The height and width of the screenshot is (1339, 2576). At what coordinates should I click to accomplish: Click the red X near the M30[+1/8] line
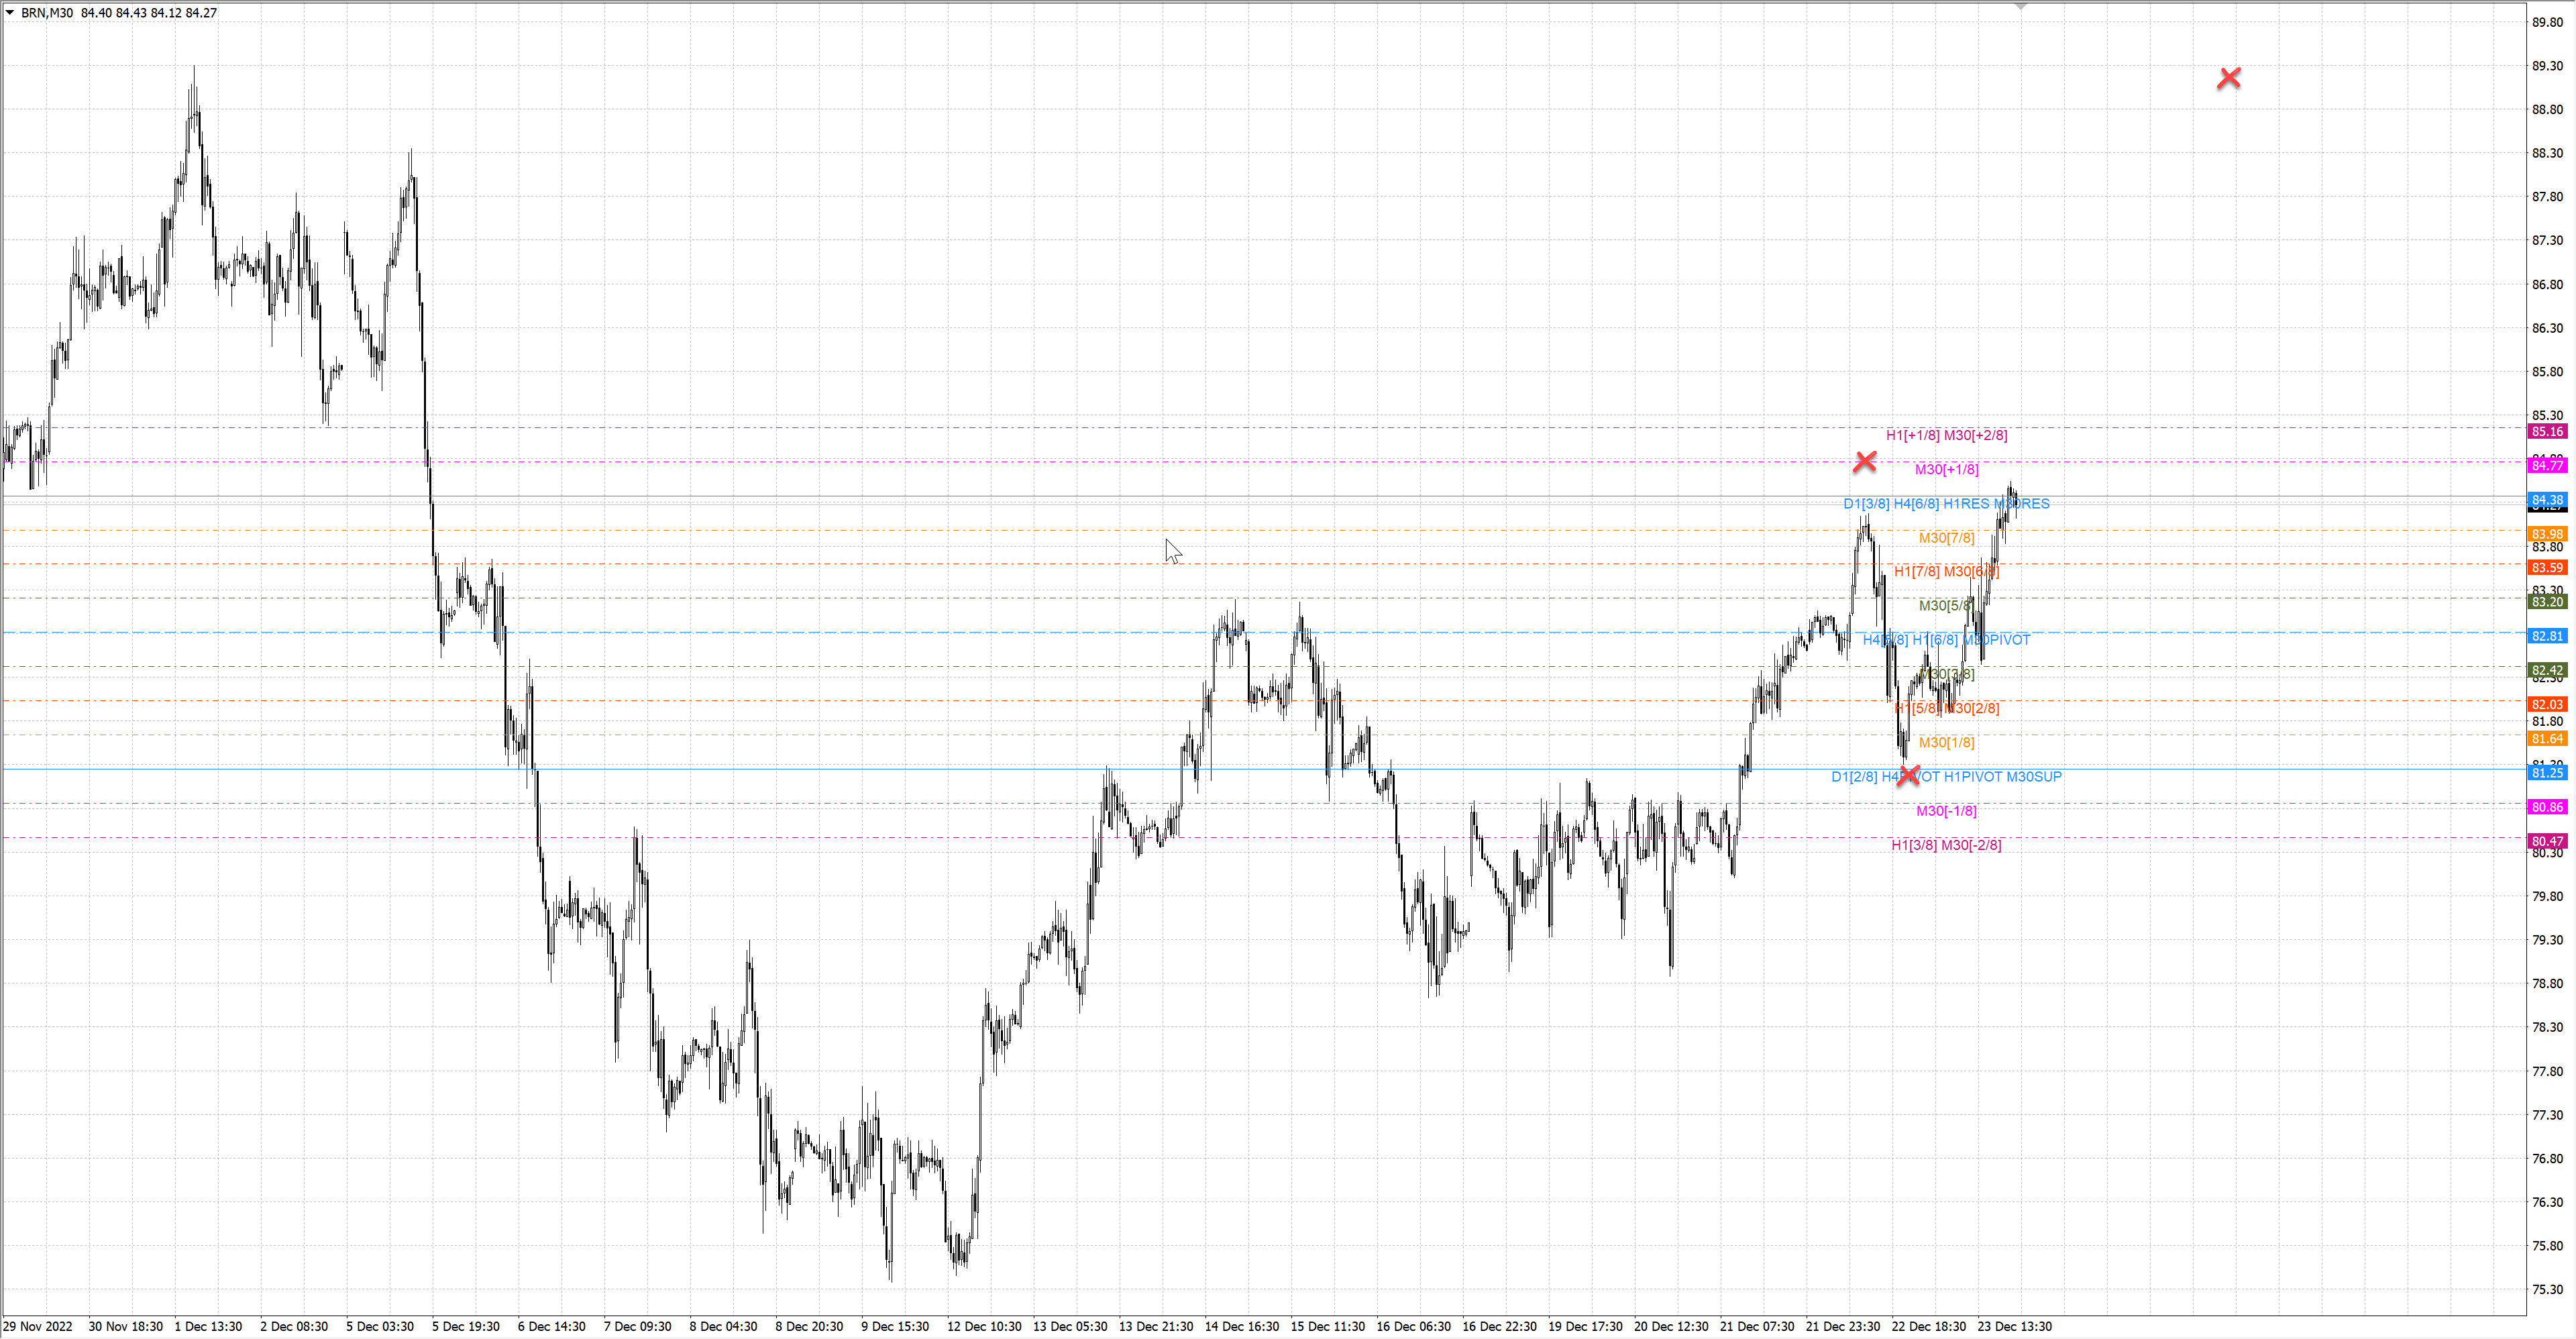[x=1865, y=461]
